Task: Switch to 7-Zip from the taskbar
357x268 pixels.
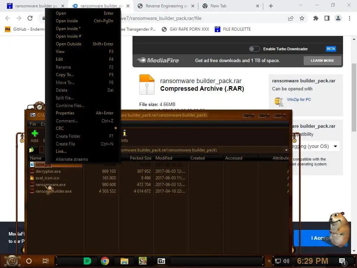Action: coord(161,261)
